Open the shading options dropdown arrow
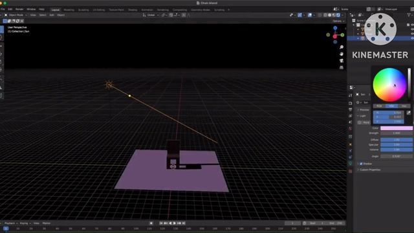 point(342,15)
